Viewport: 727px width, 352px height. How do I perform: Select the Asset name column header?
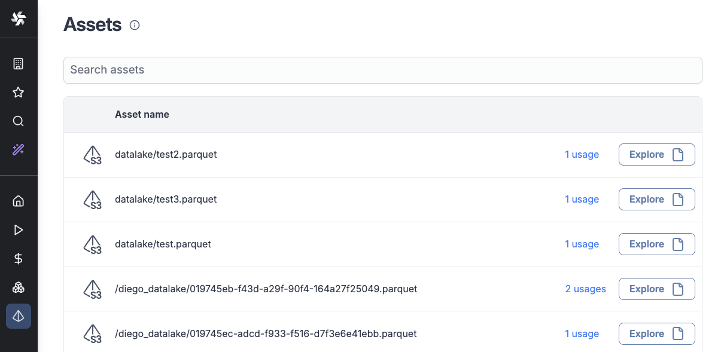coord(142,114)
